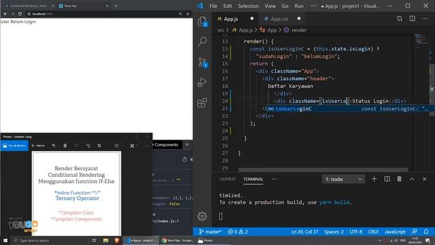Delete the photo in the Photos app
Screen dimensions: 435x245
65,146
